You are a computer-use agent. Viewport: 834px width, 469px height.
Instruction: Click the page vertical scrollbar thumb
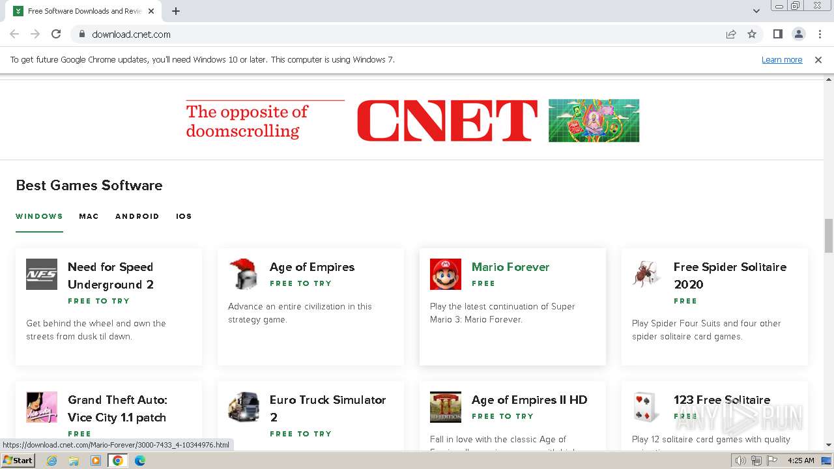coord(829,236)
